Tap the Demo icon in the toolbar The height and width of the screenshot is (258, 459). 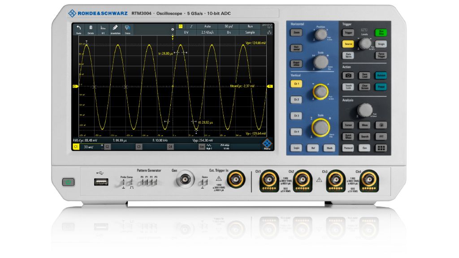click(x=127, y=29)
